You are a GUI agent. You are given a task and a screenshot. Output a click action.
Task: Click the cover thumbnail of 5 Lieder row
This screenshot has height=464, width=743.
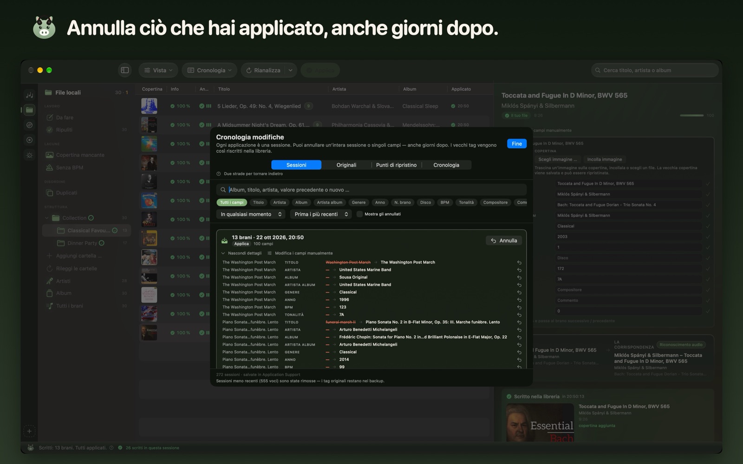pyautogui.click(x=149, y=106)
